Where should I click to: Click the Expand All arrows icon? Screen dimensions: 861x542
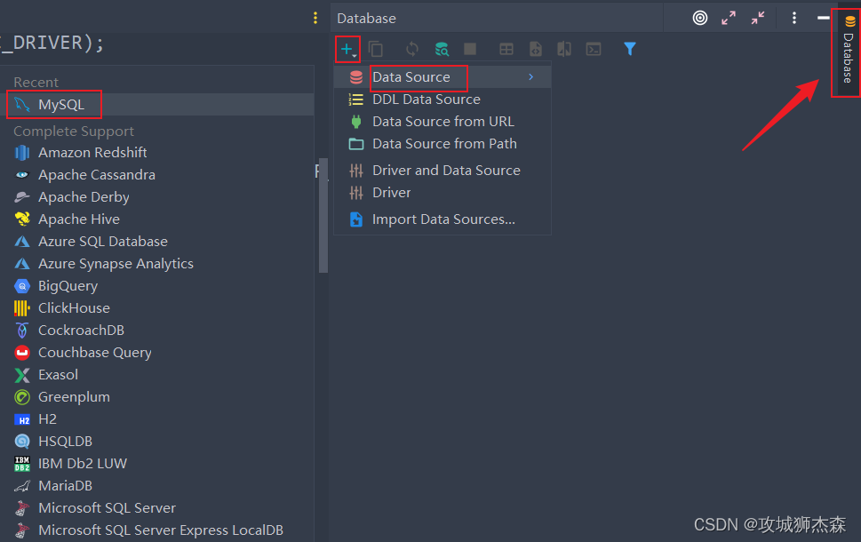click(729, 18)
